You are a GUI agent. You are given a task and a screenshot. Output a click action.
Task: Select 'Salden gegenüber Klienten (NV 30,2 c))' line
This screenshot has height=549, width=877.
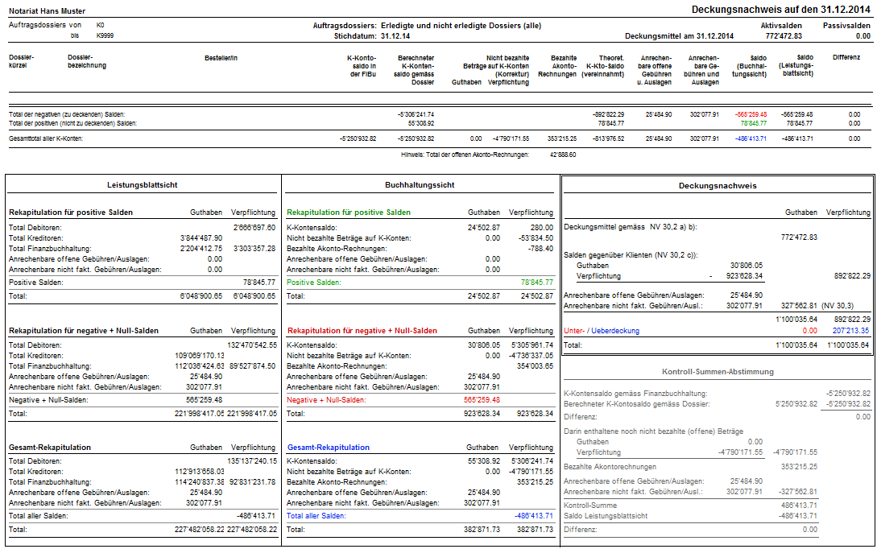pyautogui.click(x=631, y=254)
